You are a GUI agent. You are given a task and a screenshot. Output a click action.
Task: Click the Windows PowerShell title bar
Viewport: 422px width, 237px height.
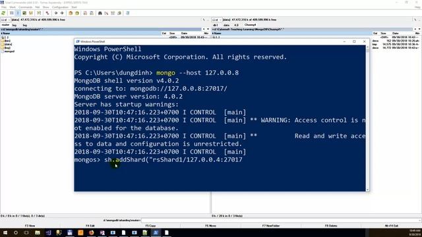pyautogui.click(x=207, y=41)
